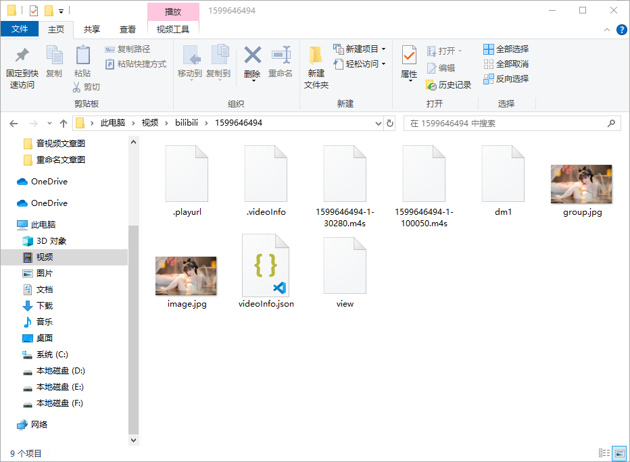Collapse the ribbon with the chevron
630x462 pixels.
(607, 30)
